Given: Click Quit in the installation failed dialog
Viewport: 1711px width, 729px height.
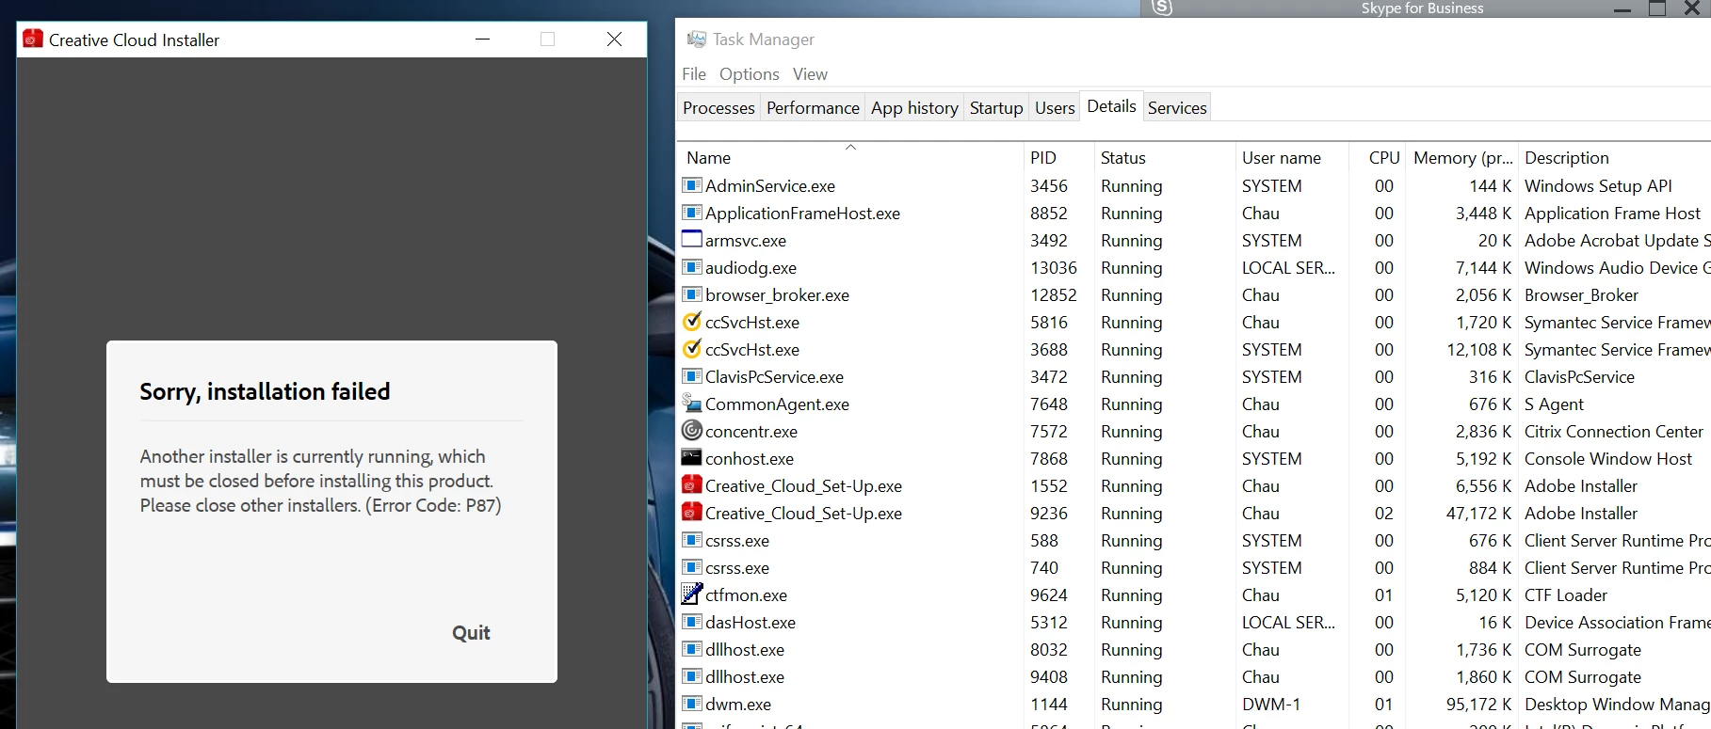Looking at the screenshot, I should pyautogui.click(x=471, y=633).
